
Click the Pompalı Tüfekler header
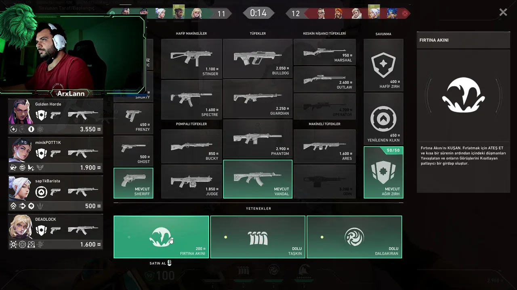pos(191,124)
